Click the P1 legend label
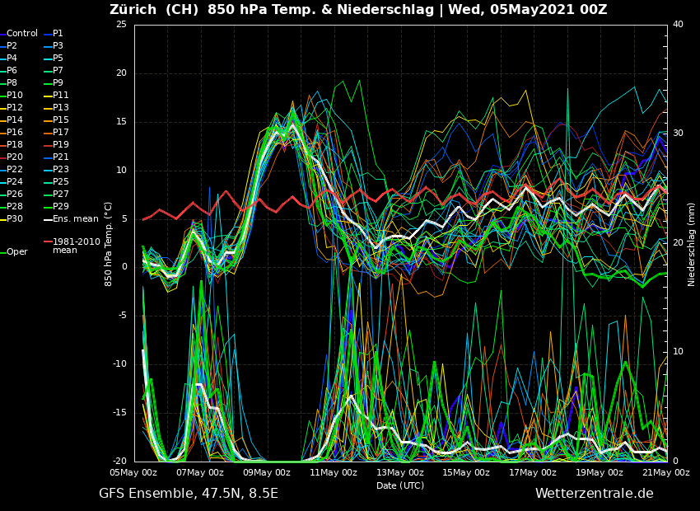 [54, 34]
